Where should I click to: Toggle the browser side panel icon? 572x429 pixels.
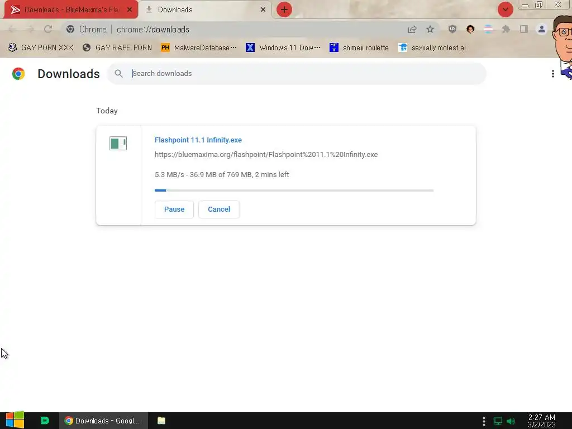524,29
